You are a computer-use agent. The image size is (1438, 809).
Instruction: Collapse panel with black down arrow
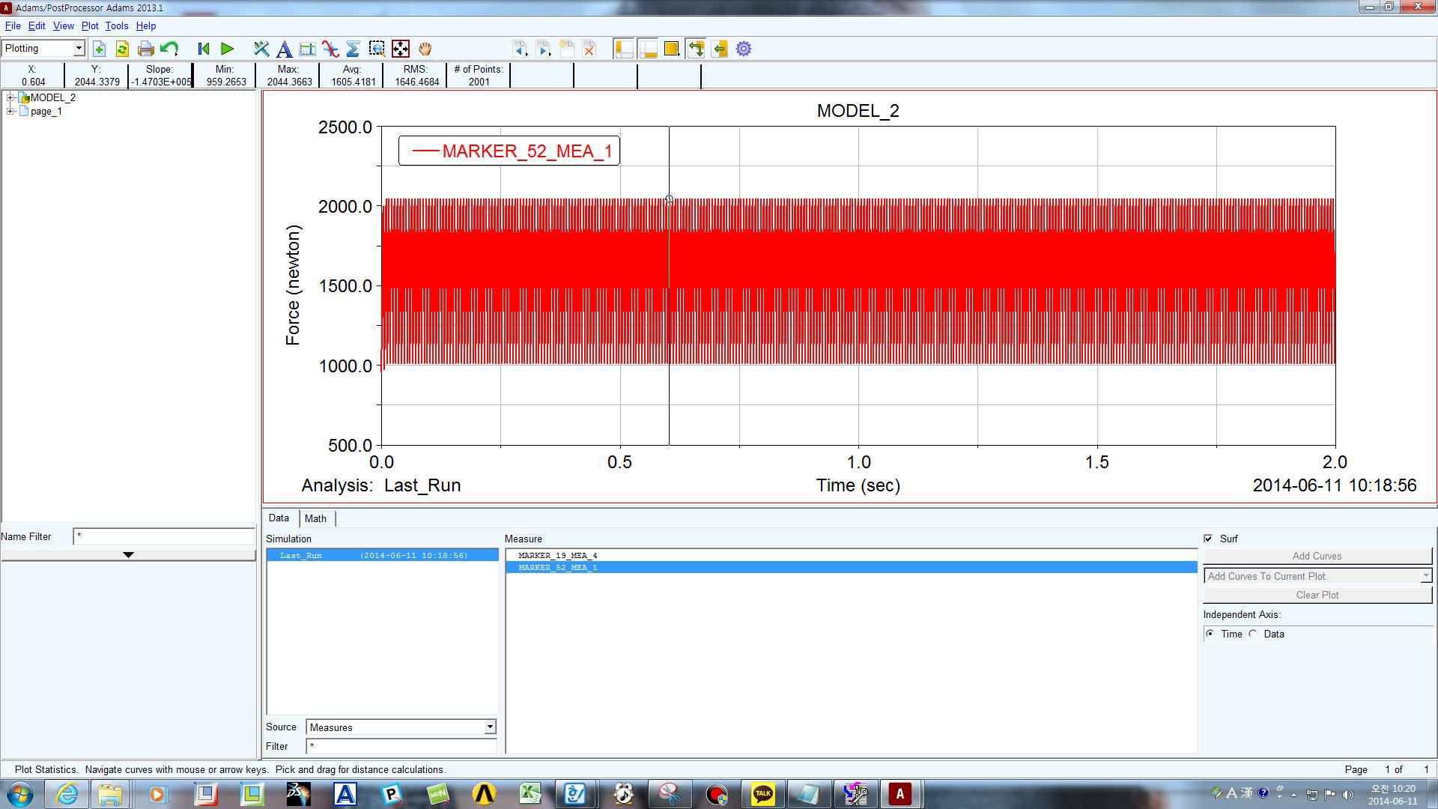pos(128,555)
